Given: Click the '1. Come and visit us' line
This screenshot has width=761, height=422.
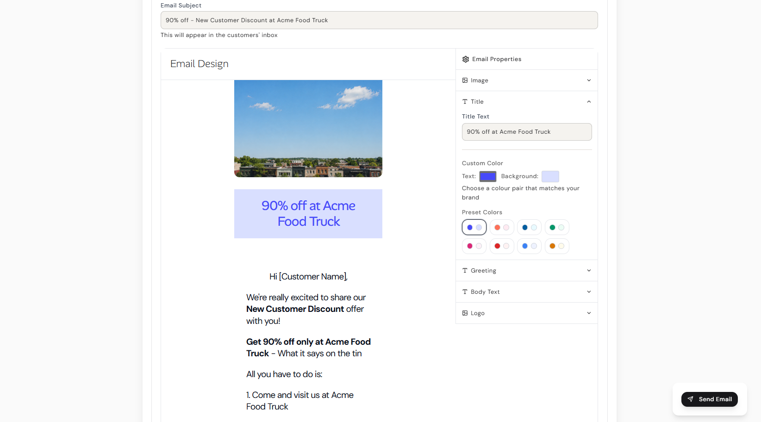Looking at the screenshot, I should (300, 401).
